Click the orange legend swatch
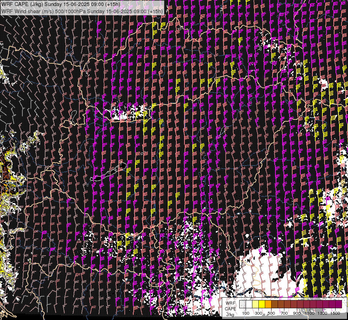348x320 pixels. pyautogui.click(x=268, y=304)
